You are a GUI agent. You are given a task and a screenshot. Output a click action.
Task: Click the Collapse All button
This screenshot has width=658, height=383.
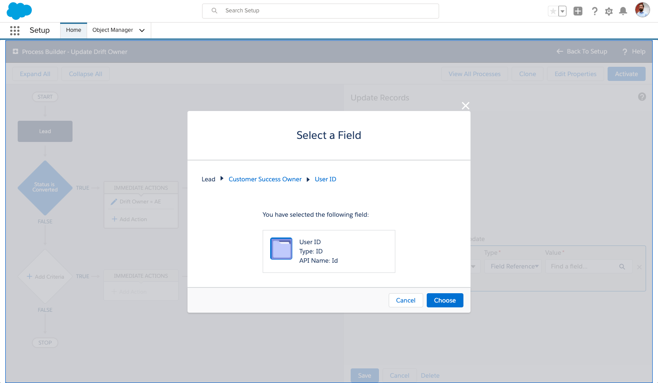[x=85, y=74]
